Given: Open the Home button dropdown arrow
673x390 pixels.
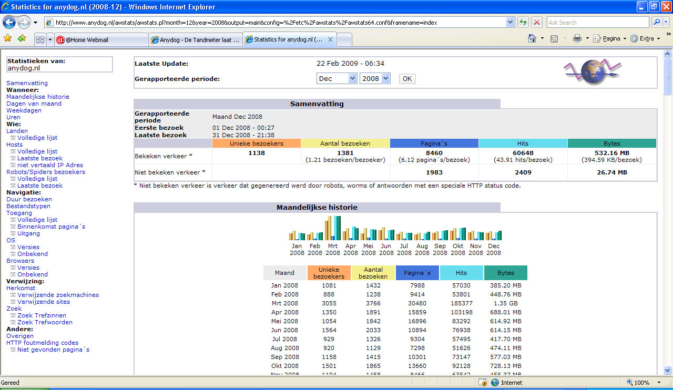Looking at the screenshot, I should point(542,38).
